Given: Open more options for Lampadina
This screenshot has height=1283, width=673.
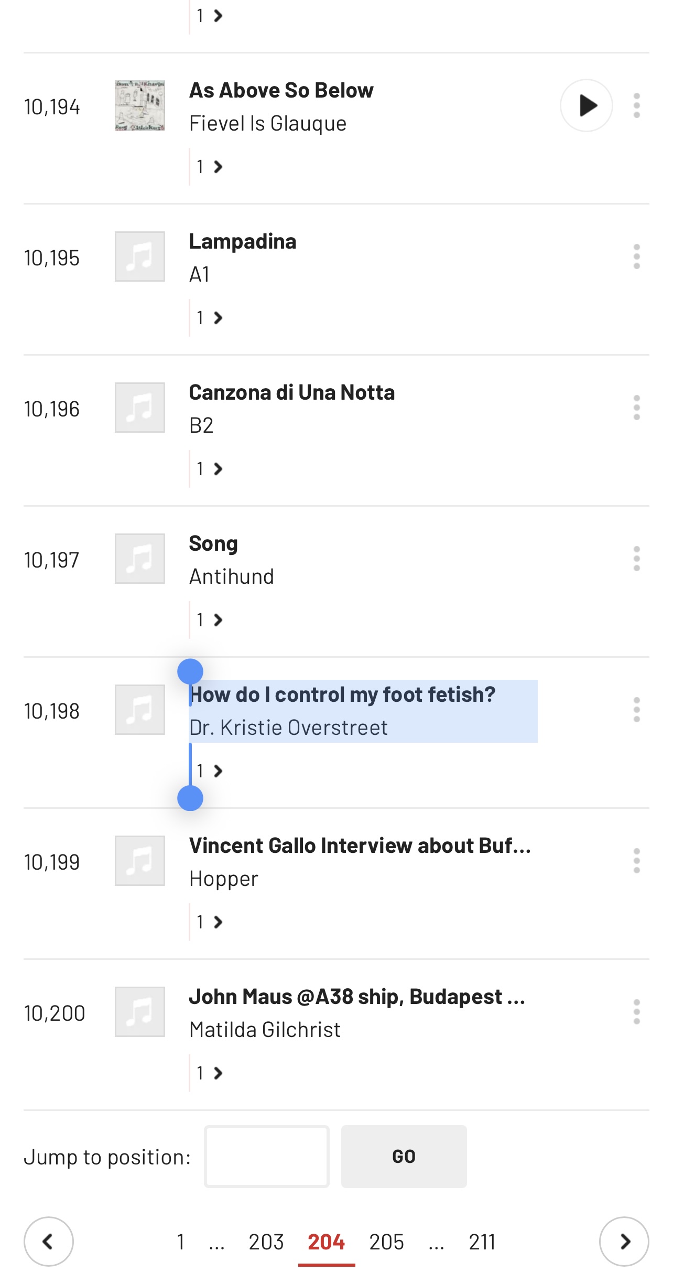Looking at the screenshot, I should coord(636,256).
